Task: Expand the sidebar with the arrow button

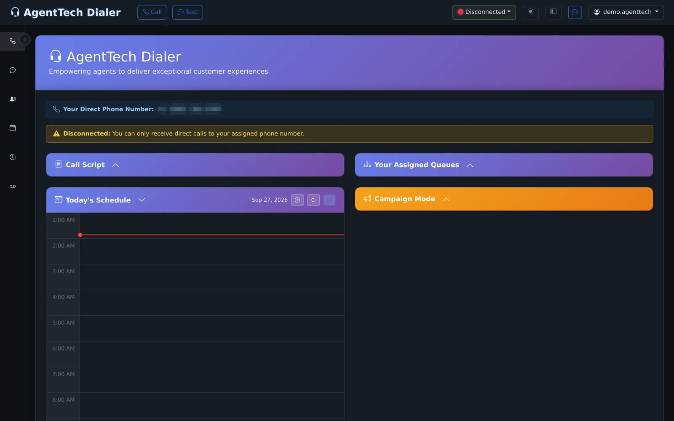Action: 25,40
